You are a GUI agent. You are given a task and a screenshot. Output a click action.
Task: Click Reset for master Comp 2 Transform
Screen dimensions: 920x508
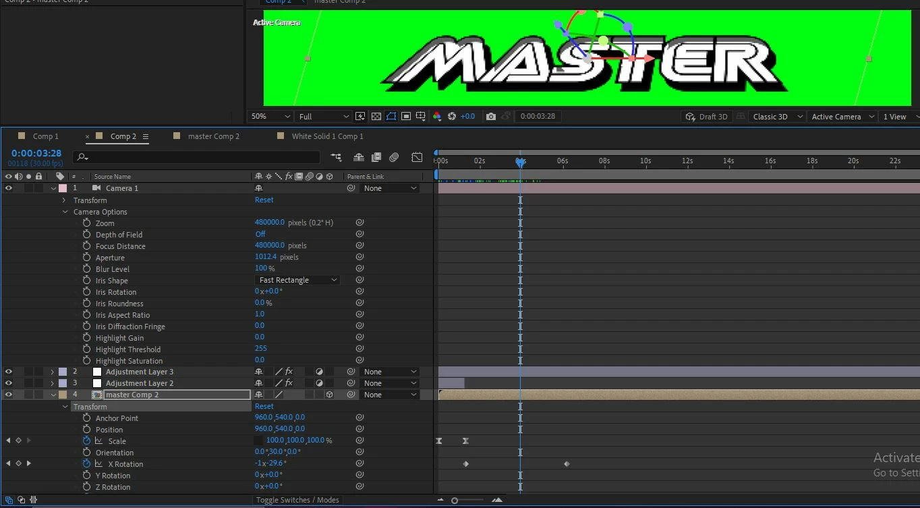264,406
